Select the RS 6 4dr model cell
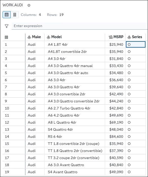 click(x=75, y=137)
